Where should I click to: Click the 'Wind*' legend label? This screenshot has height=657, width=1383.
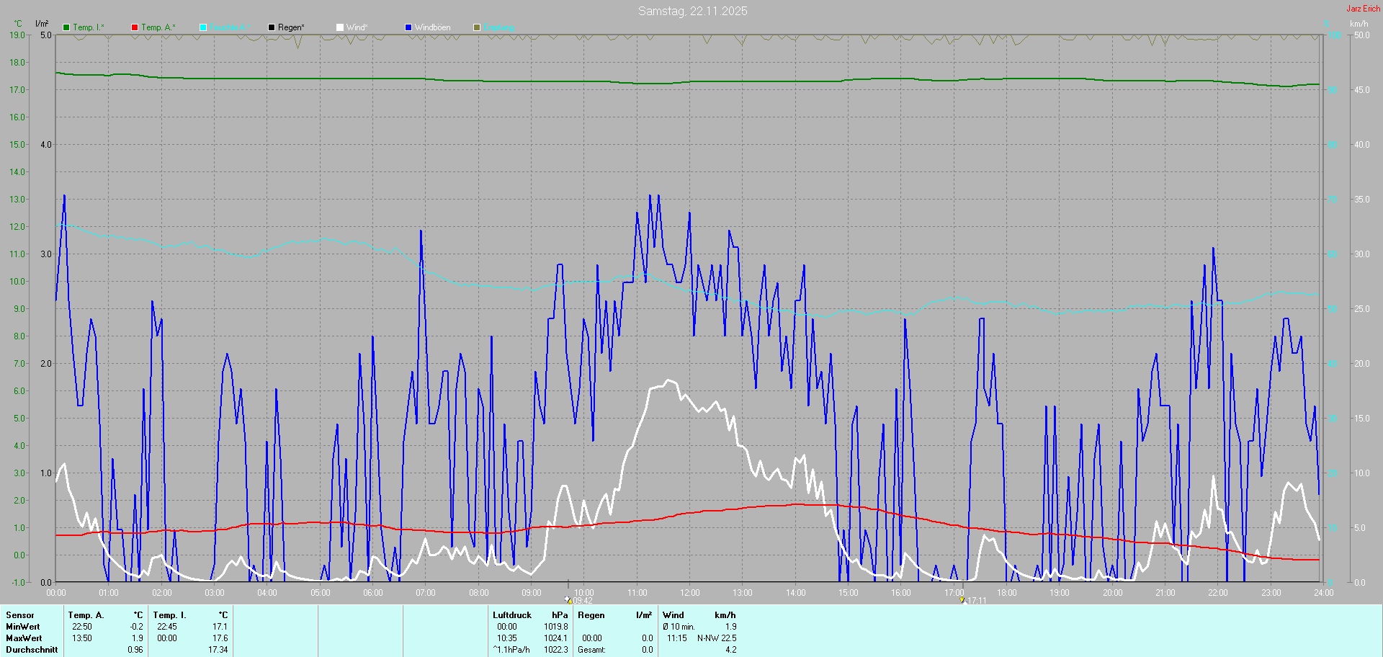pos(357,27)
